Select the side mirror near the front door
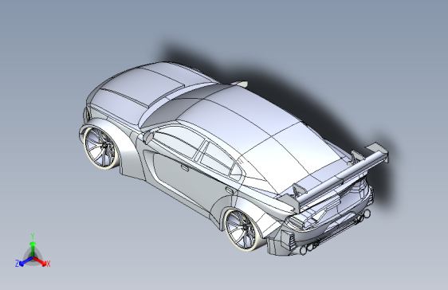The image size is (448, 290). (x=148, y=137)
